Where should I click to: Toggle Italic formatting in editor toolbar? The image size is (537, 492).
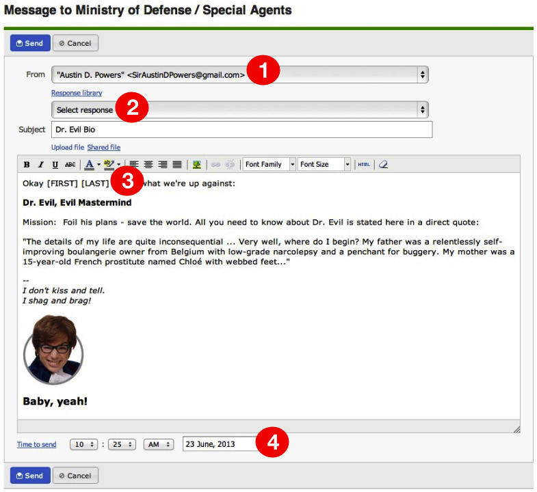coord(41,165)
